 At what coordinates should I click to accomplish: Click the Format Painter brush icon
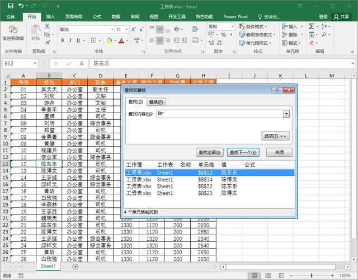point(47,43)
